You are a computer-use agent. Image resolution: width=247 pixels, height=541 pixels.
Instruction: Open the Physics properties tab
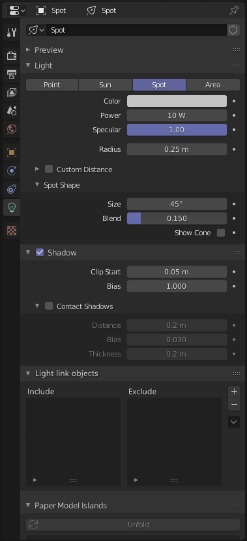[12, 170]
